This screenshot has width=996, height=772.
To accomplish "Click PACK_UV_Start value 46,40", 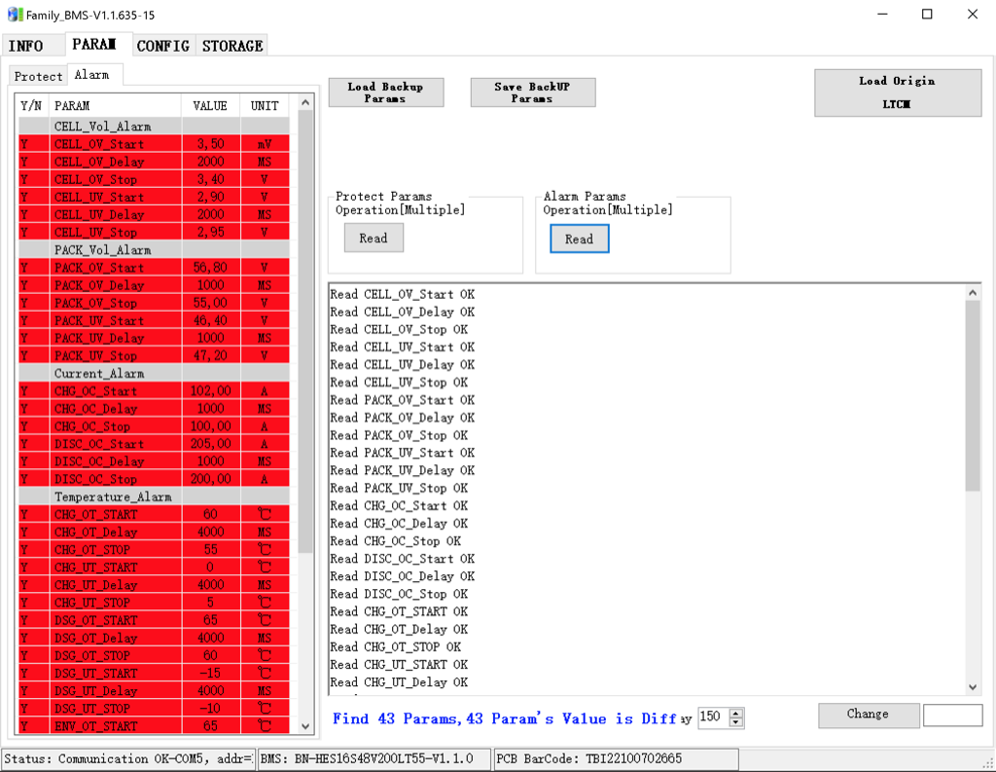I will pos(211,320).
